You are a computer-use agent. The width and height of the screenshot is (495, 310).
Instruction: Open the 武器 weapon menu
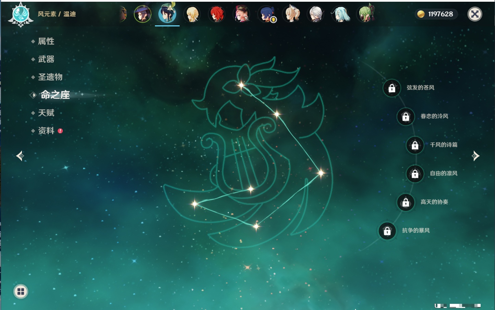click(x=46, y=59)
